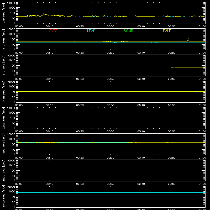Select the 15400 MHz [SFU] axis title
The height and width of the screenshot is (210, 210).
pyautogui.click(x=3, y=197)
